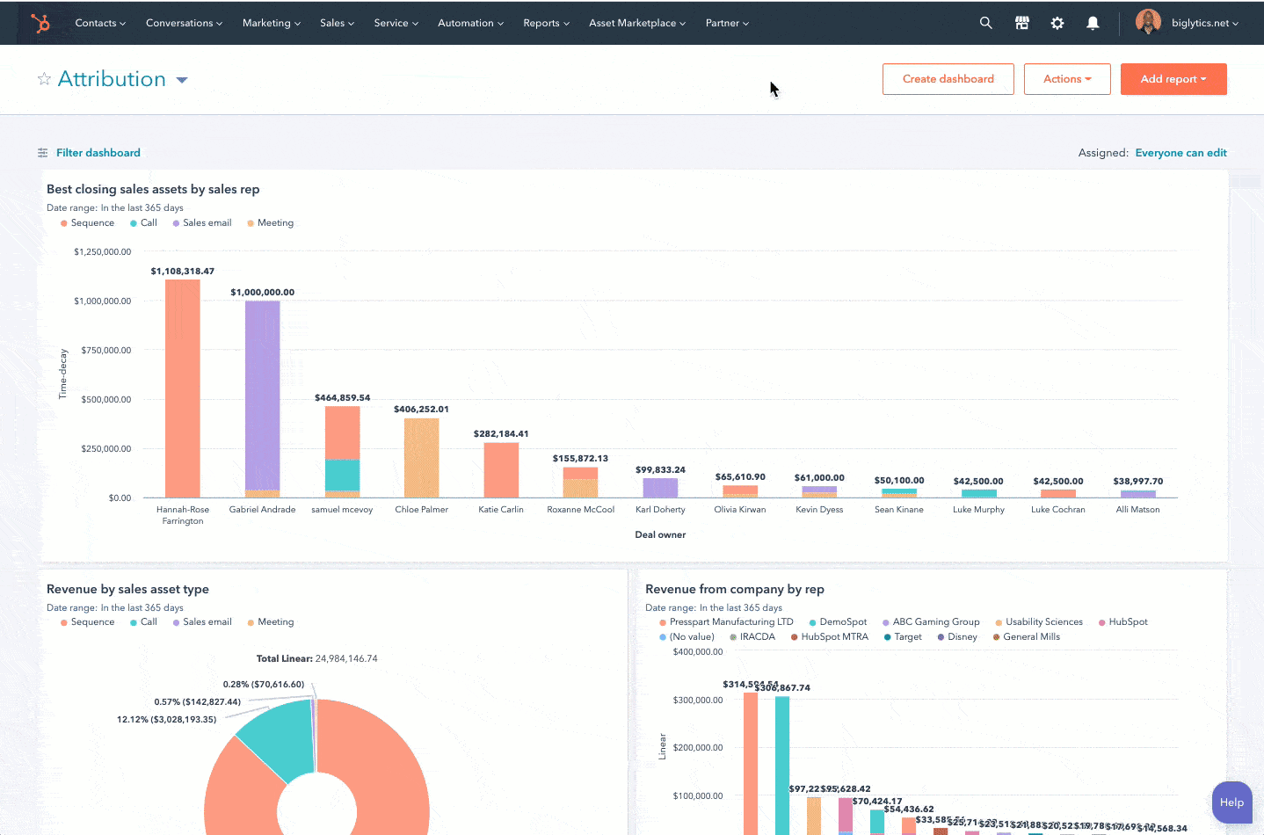Screen dimensions: 1264x835
Task: Click the teal DemoSpot bar in company chart
Action: [782, 766]
